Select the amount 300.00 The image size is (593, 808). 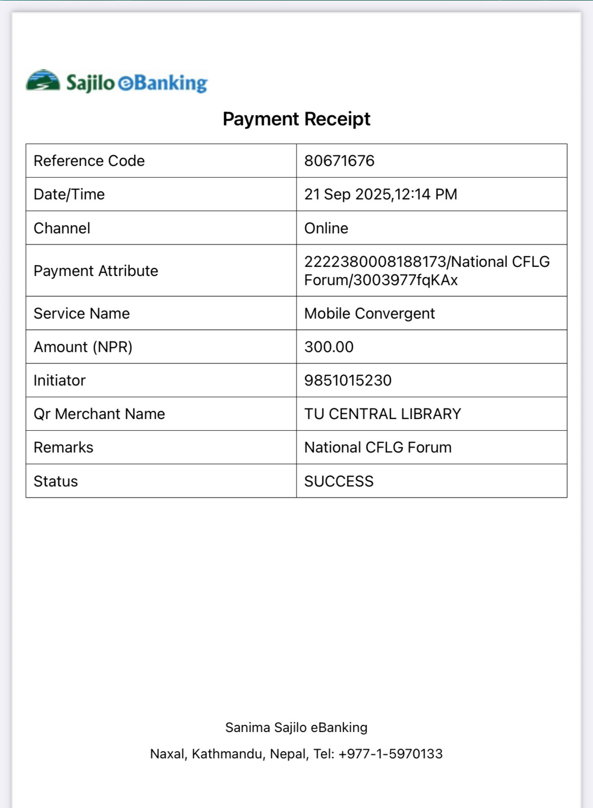pyautogui.click(x=329, y=347)
